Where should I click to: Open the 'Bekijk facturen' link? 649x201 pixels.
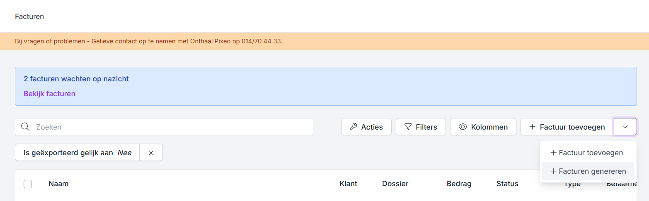[x=49, y=94]
